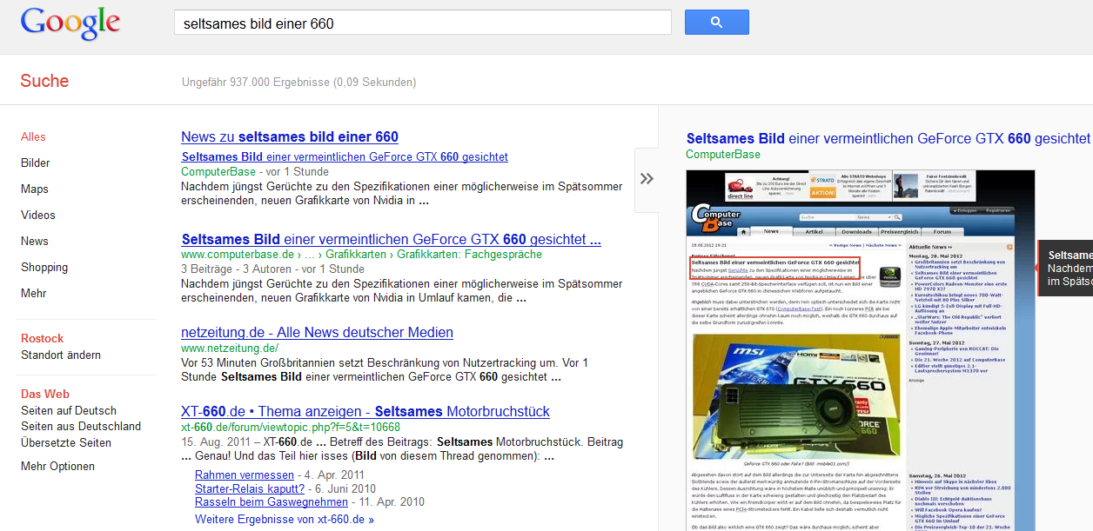Click Standort ändern link
This screenshot has height=531, width=1093.
click(61, 355)
